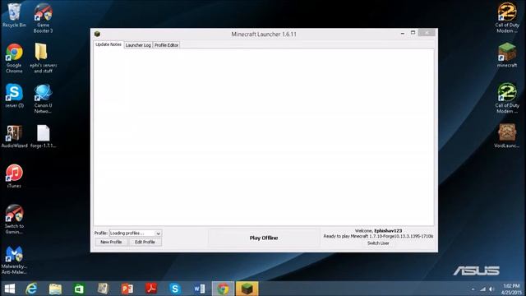This screenshot has height=296, width=526.
Task: Click the volume speaker tray icon
Action: pyautogui.click(x=491, y=289)
